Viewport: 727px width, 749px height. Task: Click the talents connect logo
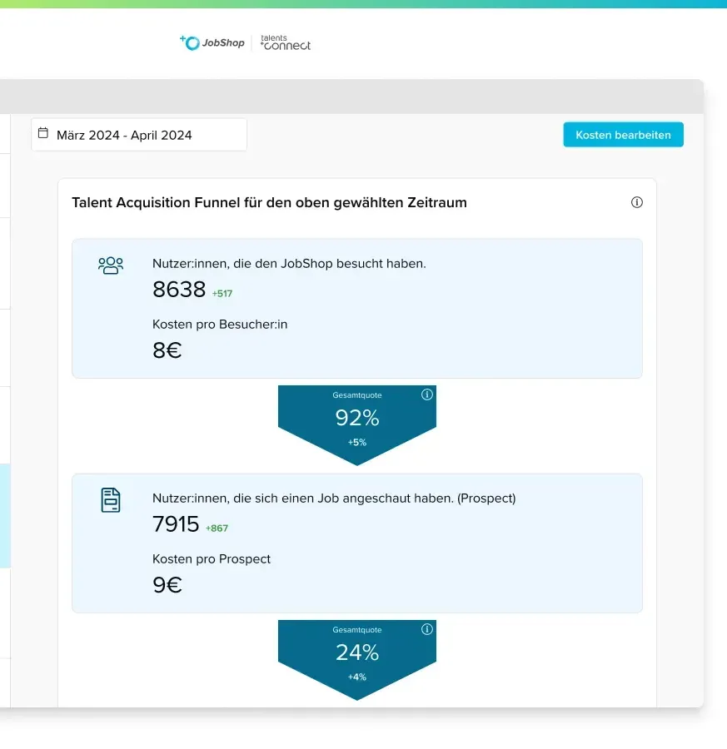tap(286, 43)
